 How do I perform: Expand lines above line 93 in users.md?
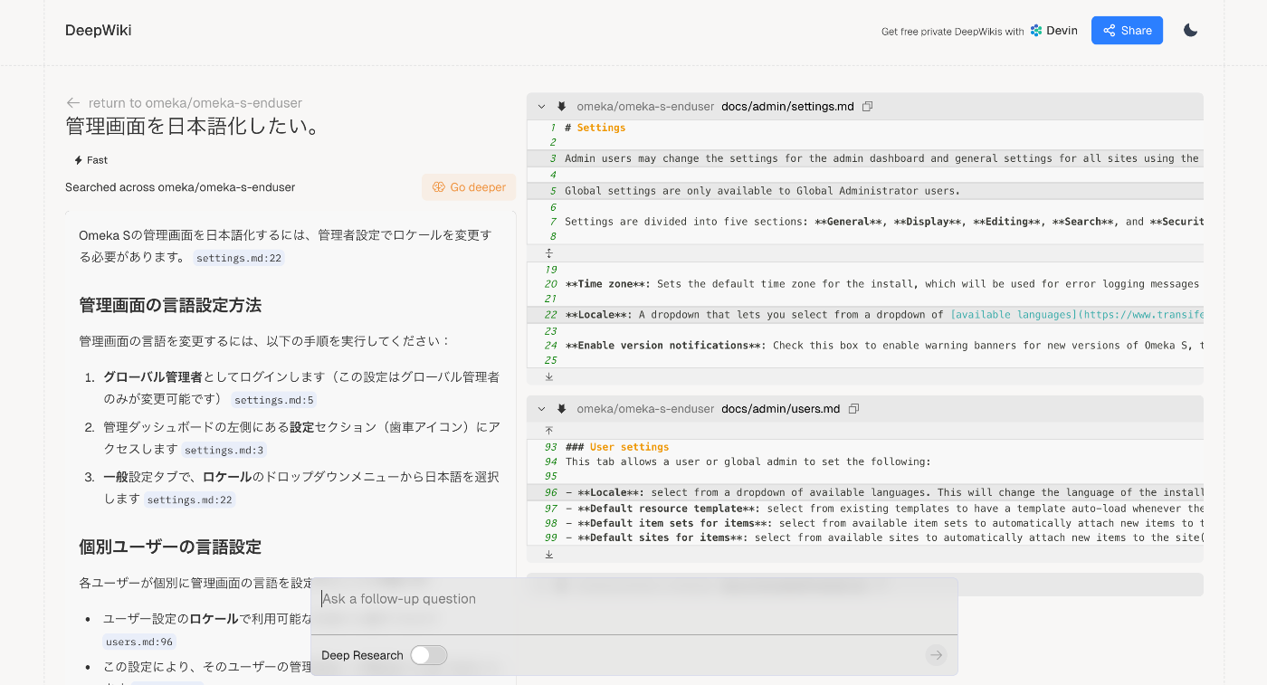(548, 431)
